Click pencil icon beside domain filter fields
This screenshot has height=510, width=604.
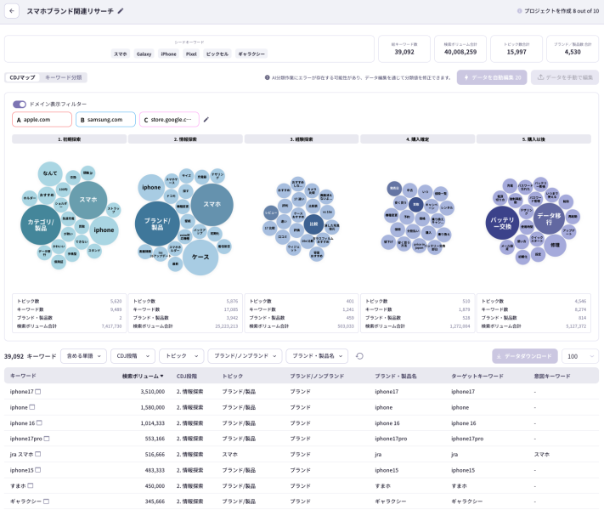point(206,120)
